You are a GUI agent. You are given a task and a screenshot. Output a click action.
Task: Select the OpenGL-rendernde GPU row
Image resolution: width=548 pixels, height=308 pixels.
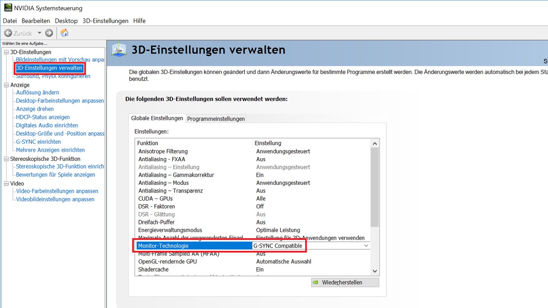(253, 262)
